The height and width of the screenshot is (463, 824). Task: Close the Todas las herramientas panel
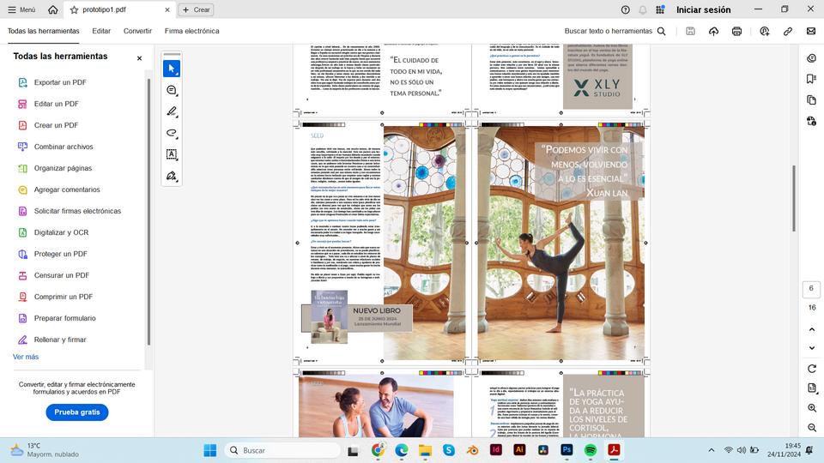[139, 58]
